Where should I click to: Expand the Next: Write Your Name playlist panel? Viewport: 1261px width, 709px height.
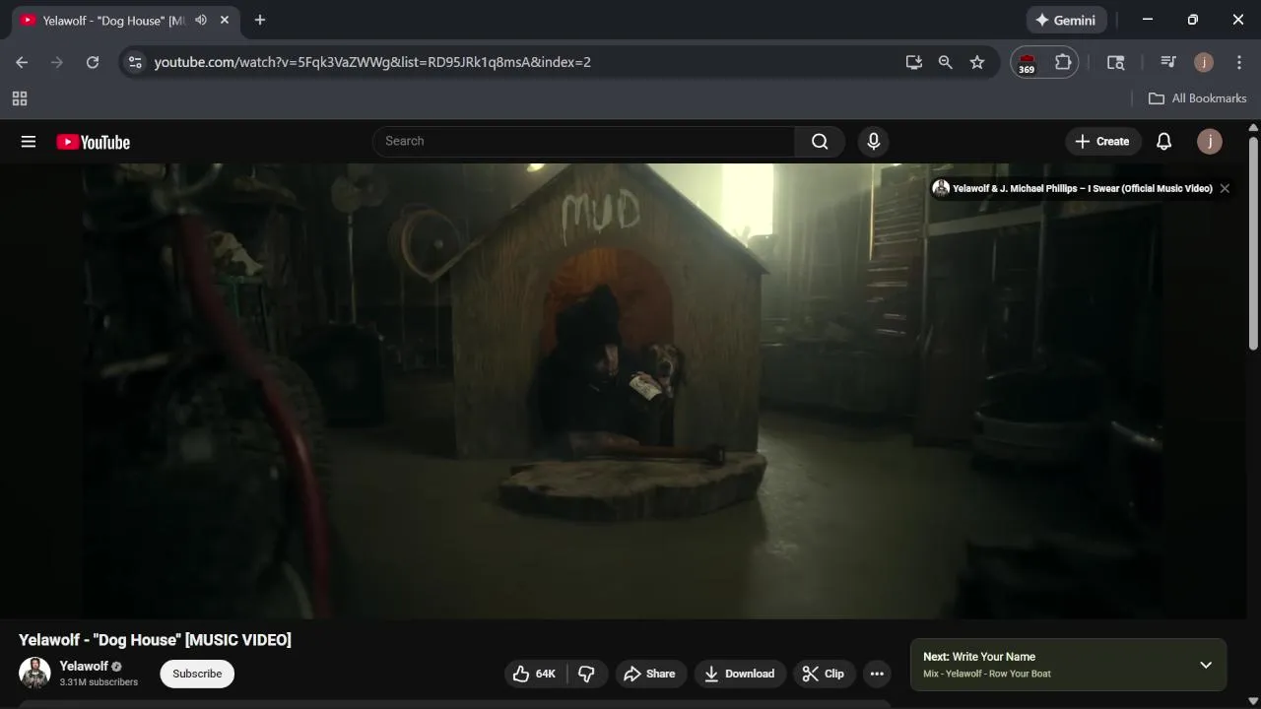(x=1206, y=665)
